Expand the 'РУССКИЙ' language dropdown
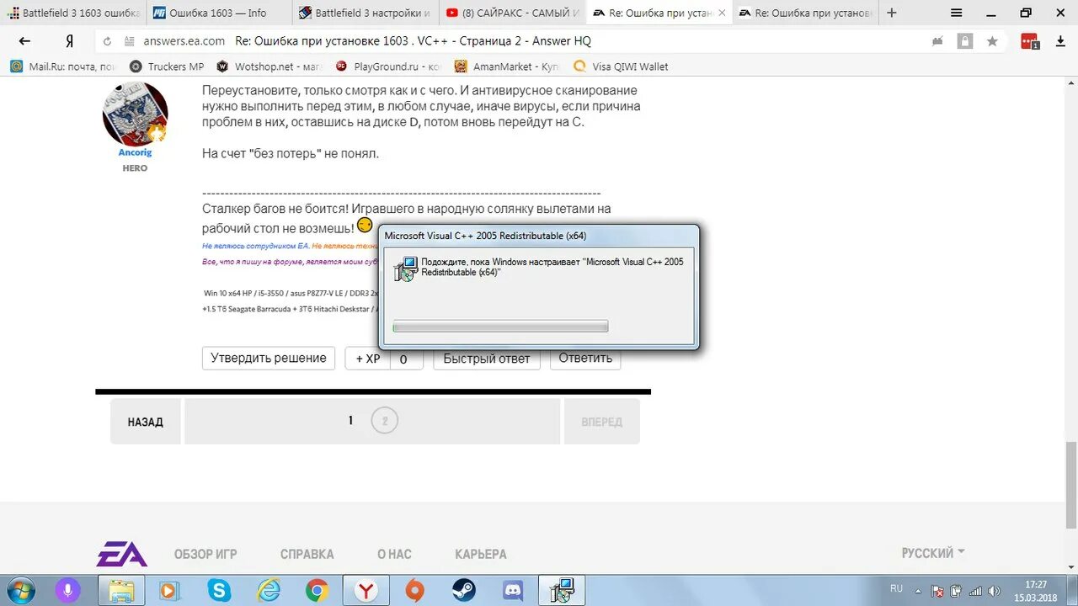This screenshot has width=1078, height=606. pyautogui.click(x=933, y=553)
